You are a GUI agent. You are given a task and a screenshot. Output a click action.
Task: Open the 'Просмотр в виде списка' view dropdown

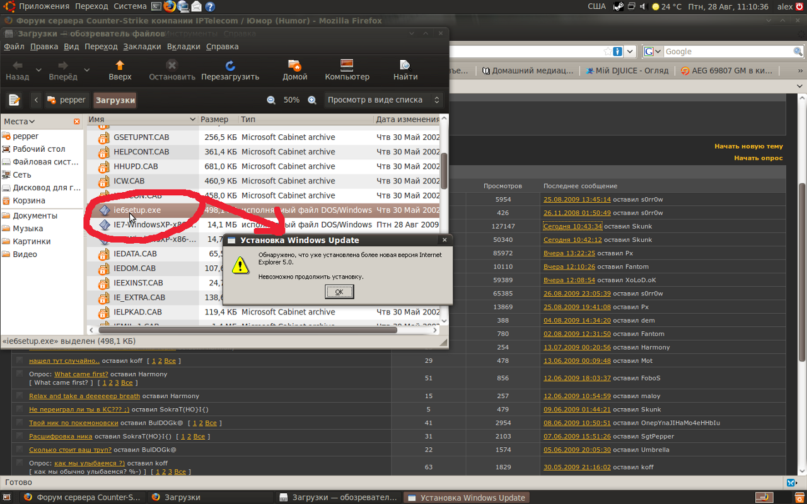coord(383,100)
